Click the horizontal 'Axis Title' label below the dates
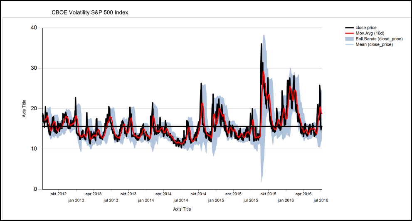 point(182,209)
